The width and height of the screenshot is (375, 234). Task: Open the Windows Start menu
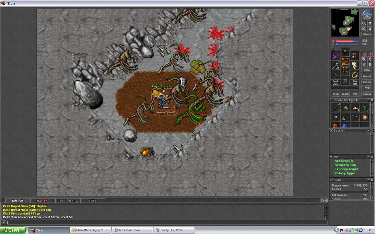pos(13,230)
